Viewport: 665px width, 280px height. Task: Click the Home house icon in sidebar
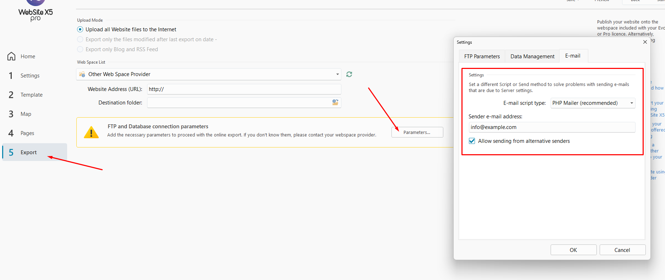click(11, 56)
